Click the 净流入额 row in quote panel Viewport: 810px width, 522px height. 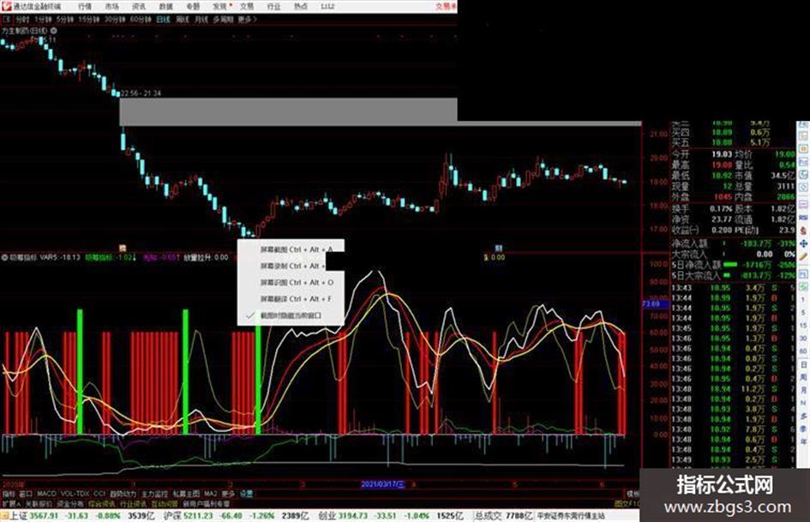[x=733, y=243]
